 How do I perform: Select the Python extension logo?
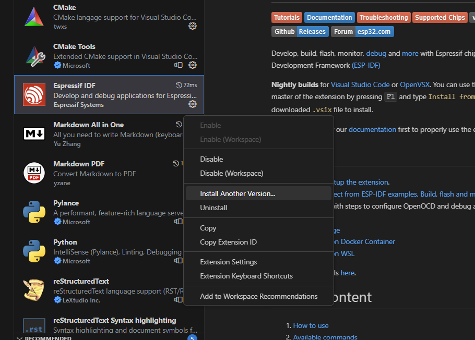[x=34, y=251]
